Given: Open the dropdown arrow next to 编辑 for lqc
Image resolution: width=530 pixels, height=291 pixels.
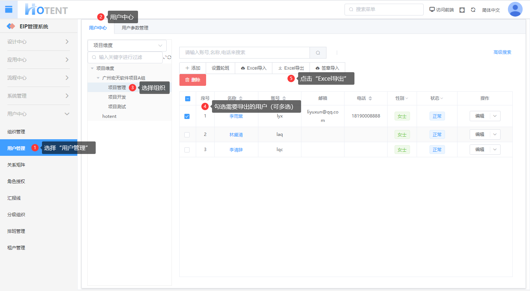Looking at the screenshot, I should (x=495, y=150).
